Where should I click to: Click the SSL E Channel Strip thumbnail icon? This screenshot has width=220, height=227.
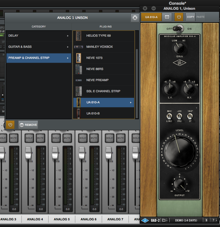coord(79,91)
